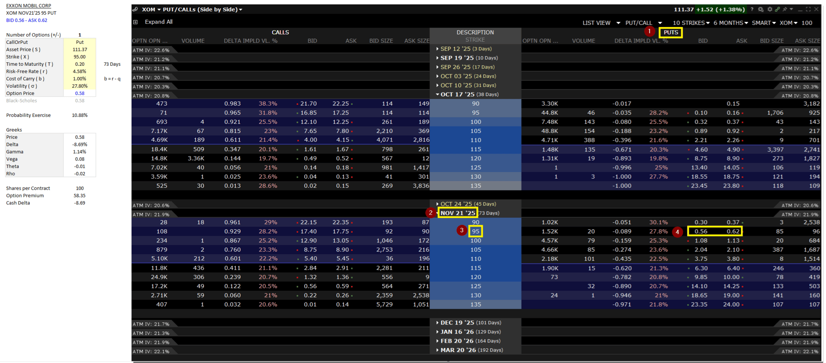Screen dimensions: 826x363
Task: Click the question mark help icon
Action: (x=752, y=9)
